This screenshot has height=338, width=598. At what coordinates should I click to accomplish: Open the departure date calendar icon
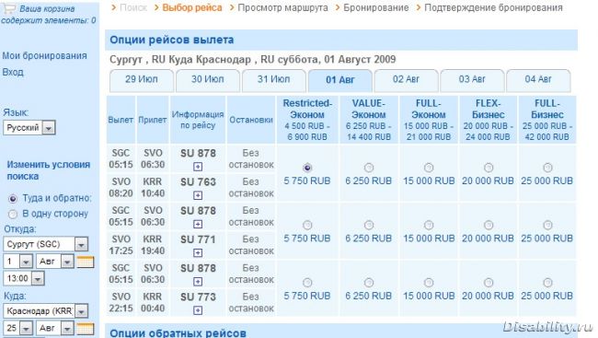(x=86, y=262)
